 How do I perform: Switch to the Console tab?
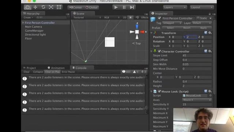click(x=81, y=68)
